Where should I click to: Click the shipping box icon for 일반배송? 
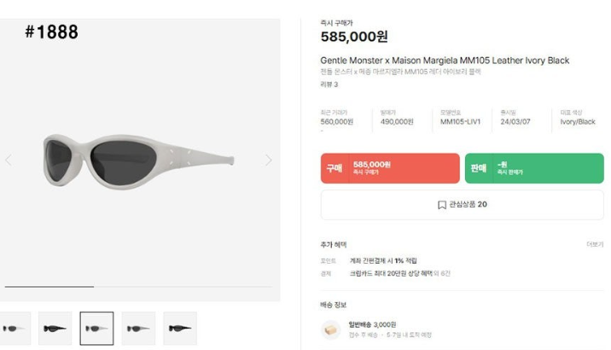click(x=330, y=330)
